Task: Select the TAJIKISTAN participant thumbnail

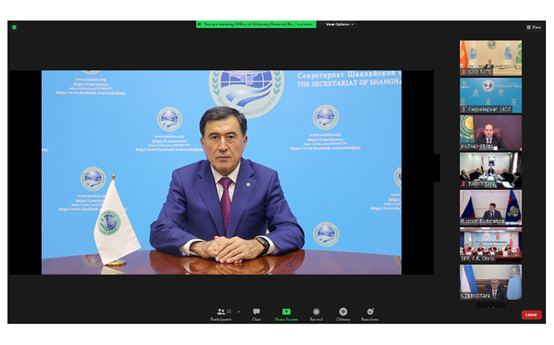Action: coord(490,170)
